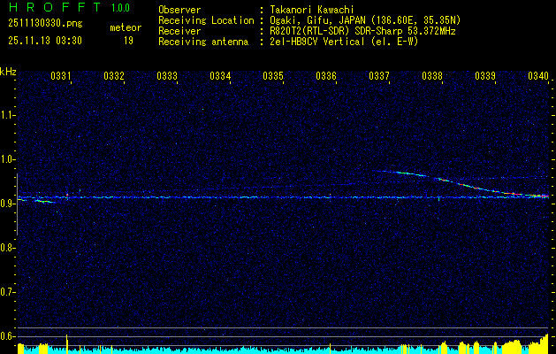
Task: Click the version number 1.0.0
Action: pos(120,8)
